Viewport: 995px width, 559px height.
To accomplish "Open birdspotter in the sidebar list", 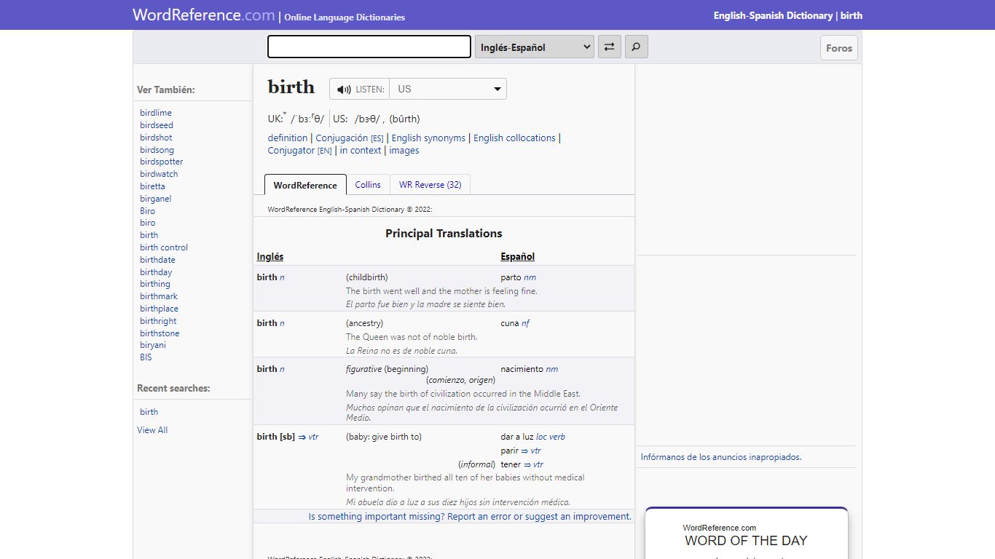I will coord(162,162).
